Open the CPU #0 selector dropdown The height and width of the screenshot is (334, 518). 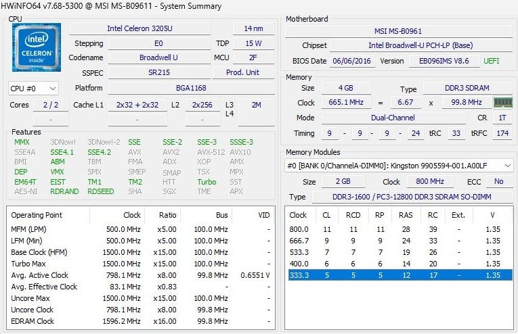click(x=33, y=89)
